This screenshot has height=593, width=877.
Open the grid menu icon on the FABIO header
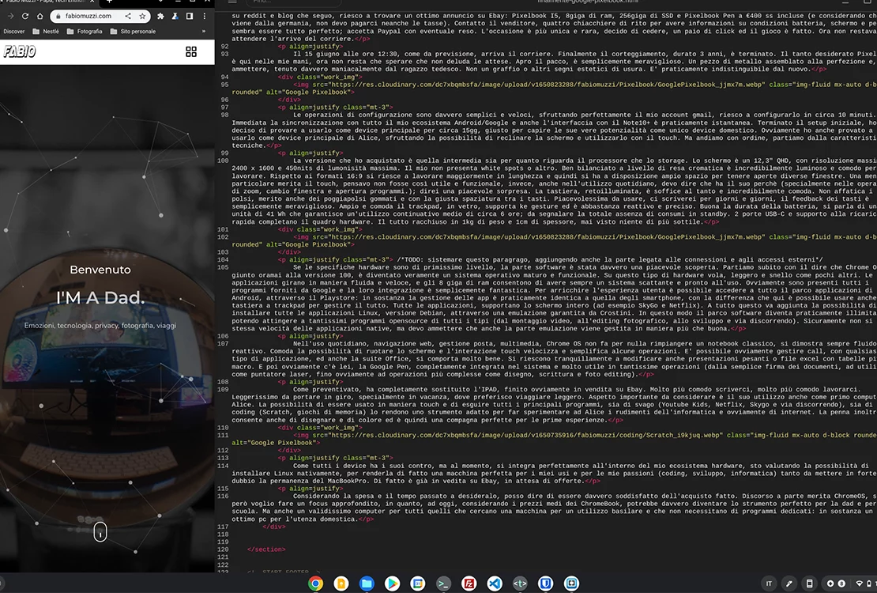click(191, 51)
